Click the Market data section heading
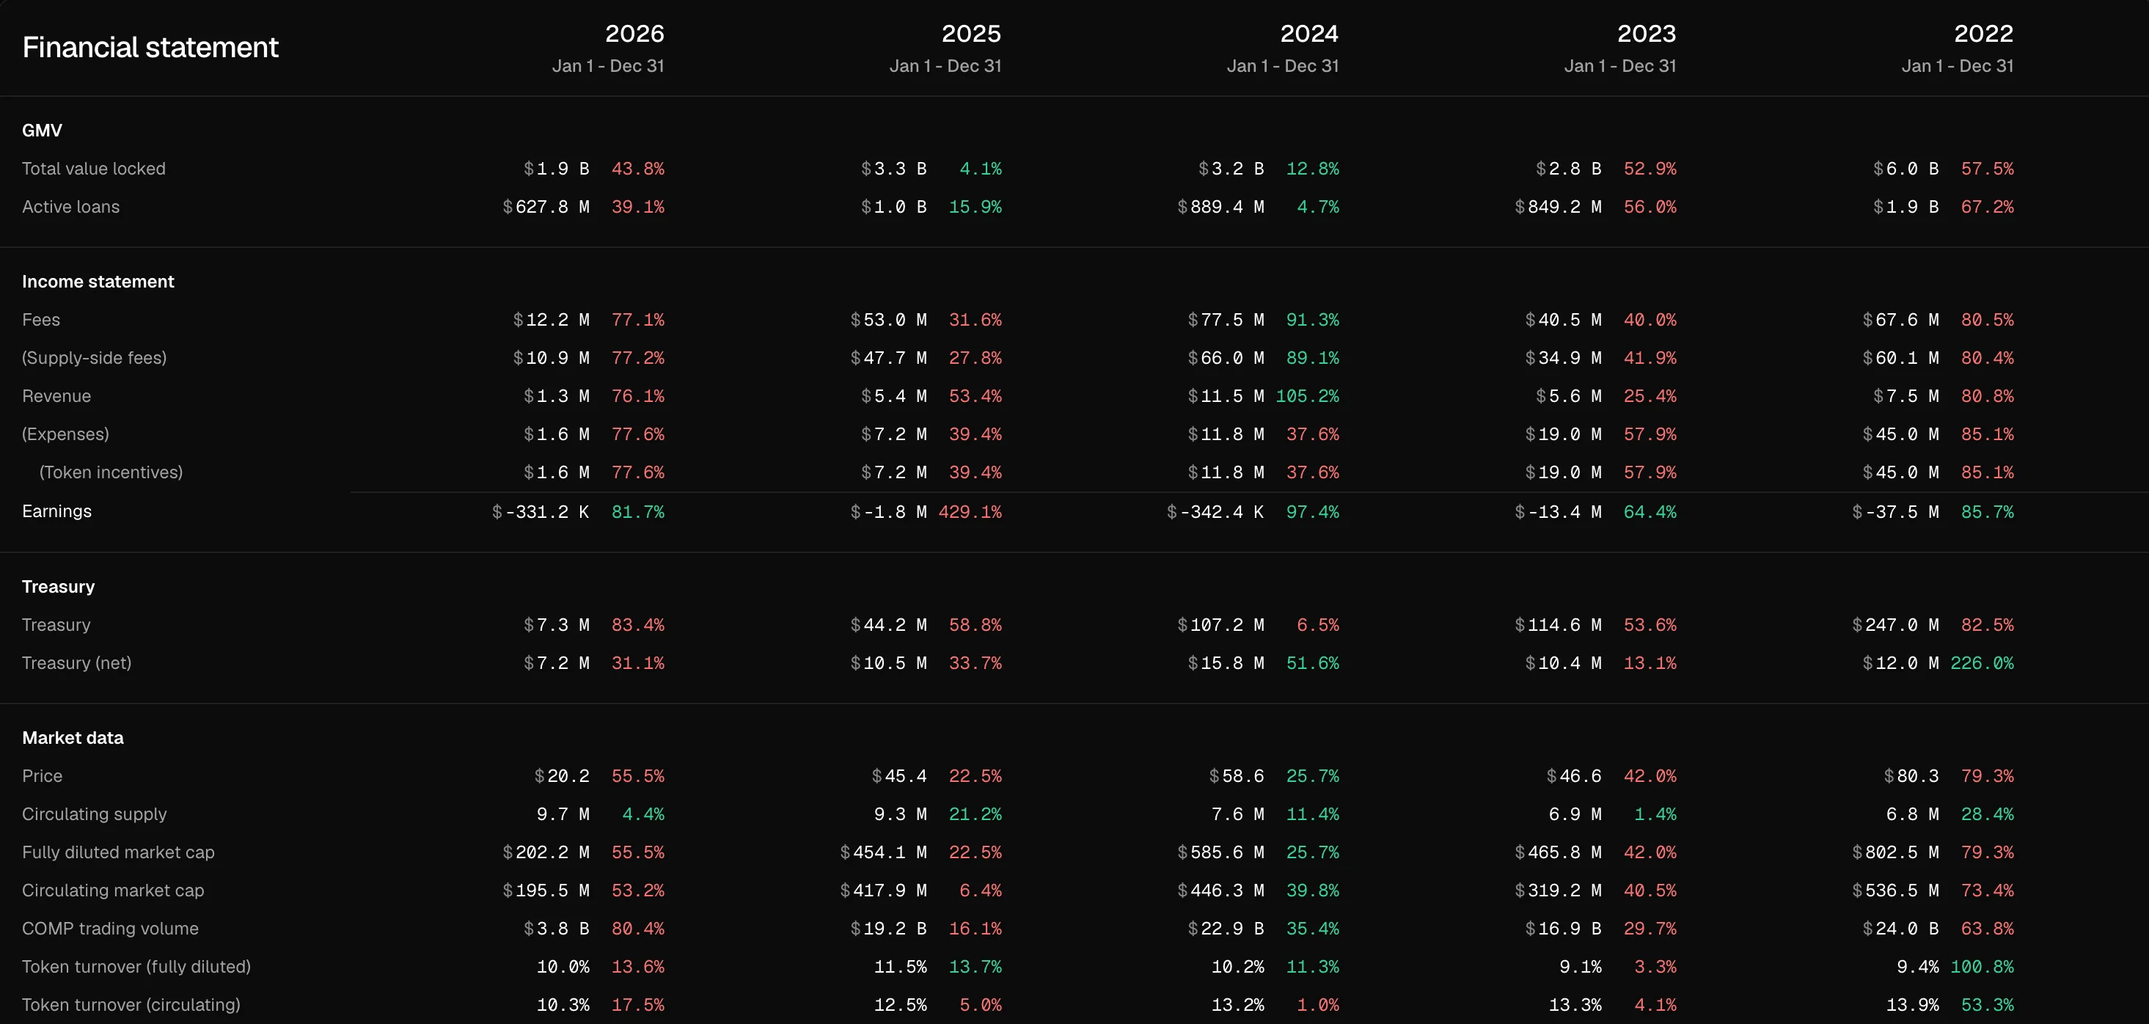The height and width of the screenshot is (1024, 2149). coord(73,738)
